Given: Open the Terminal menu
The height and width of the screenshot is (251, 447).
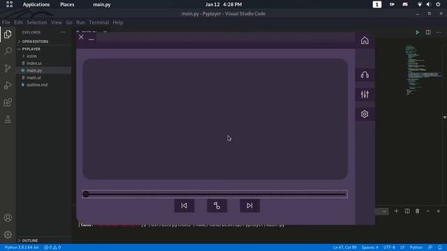Looking at the screenshot, I should (x=99, y=22).
